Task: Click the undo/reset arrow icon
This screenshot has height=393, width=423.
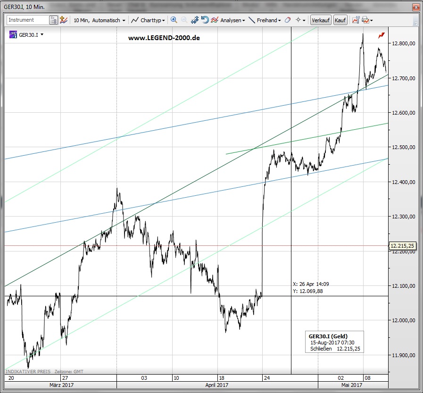Action: [x=205, y=20]
